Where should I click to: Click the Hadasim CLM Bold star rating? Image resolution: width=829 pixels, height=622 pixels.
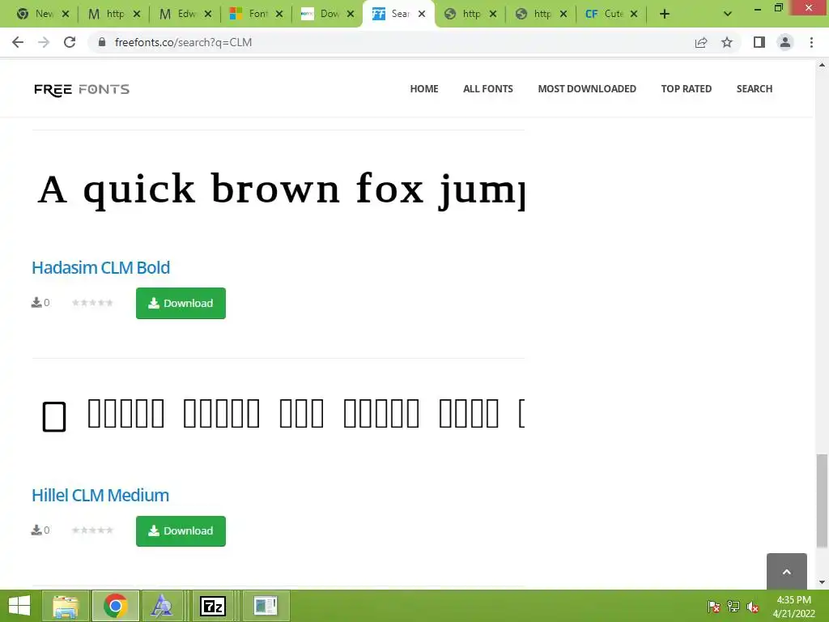[92, 303]
